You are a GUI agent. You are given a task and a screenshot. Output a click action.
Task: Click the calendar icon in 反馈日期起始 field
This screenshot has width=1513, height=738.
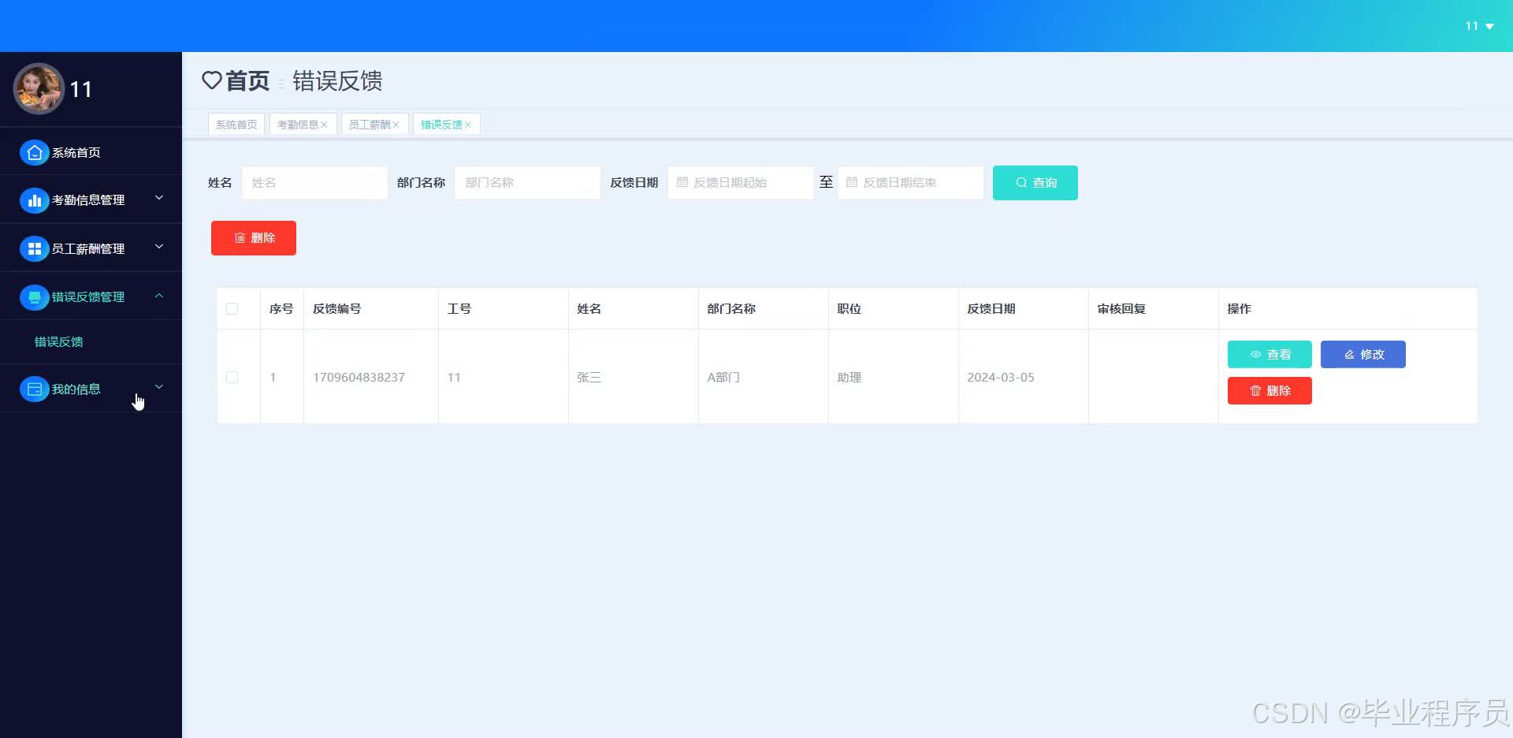pyautogui.click(x=682, y=182)
